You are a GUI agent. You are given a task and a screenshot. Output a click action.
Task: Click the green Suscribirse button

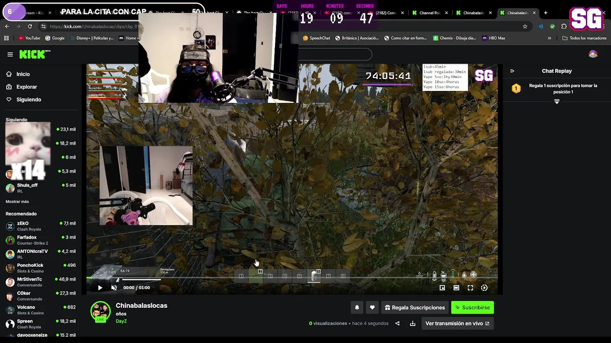tap(473, 308)
